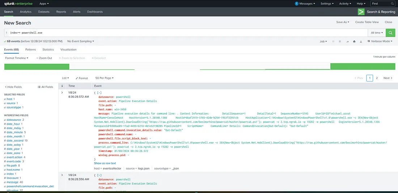The height and width of the screenshot is (193, 398).
Task: Open Format Timeline dropdown
Action: (17, 58)
